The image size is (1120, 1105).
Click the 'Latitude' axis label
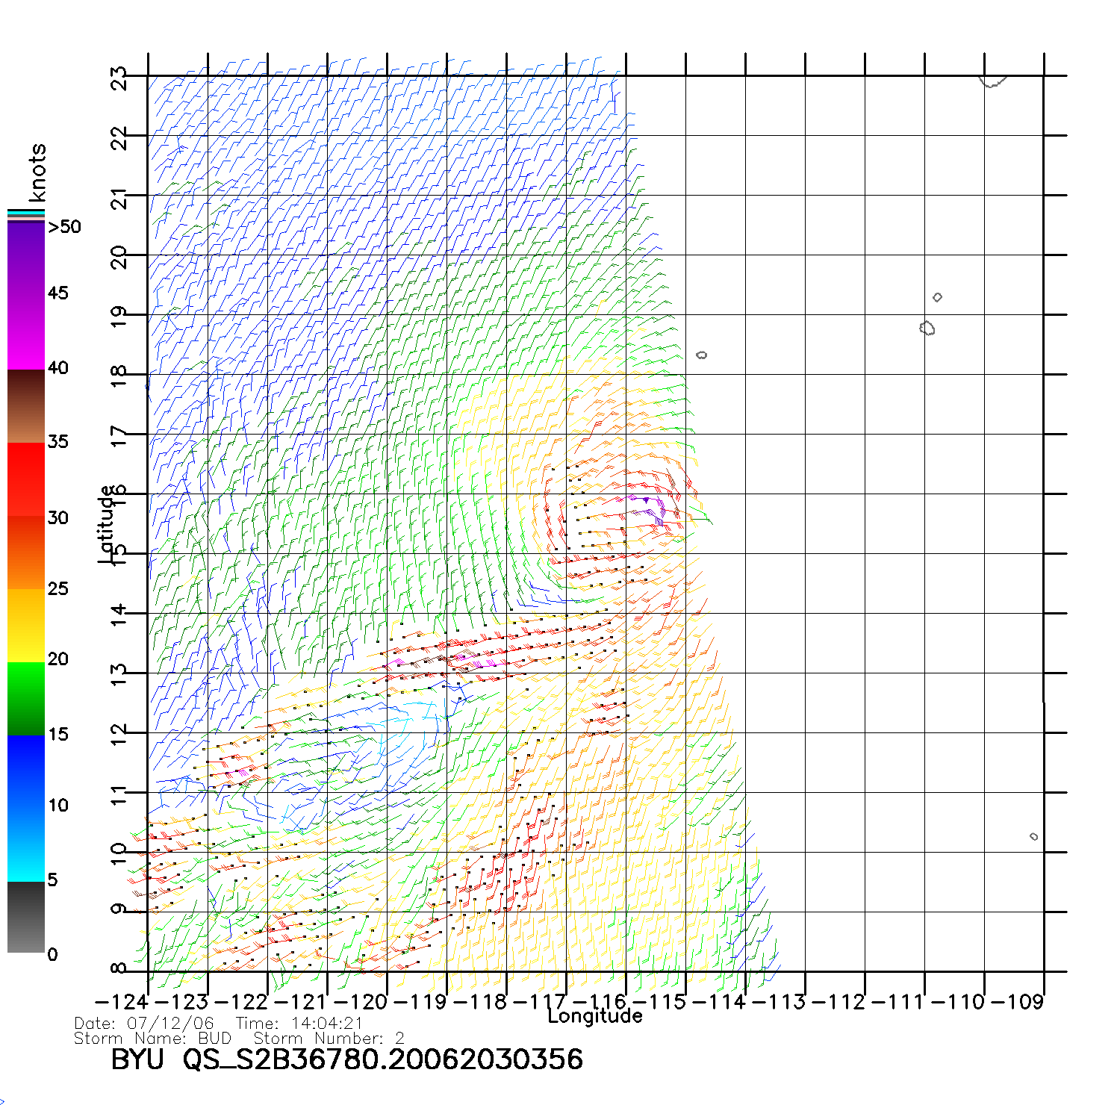pos(107,524)
